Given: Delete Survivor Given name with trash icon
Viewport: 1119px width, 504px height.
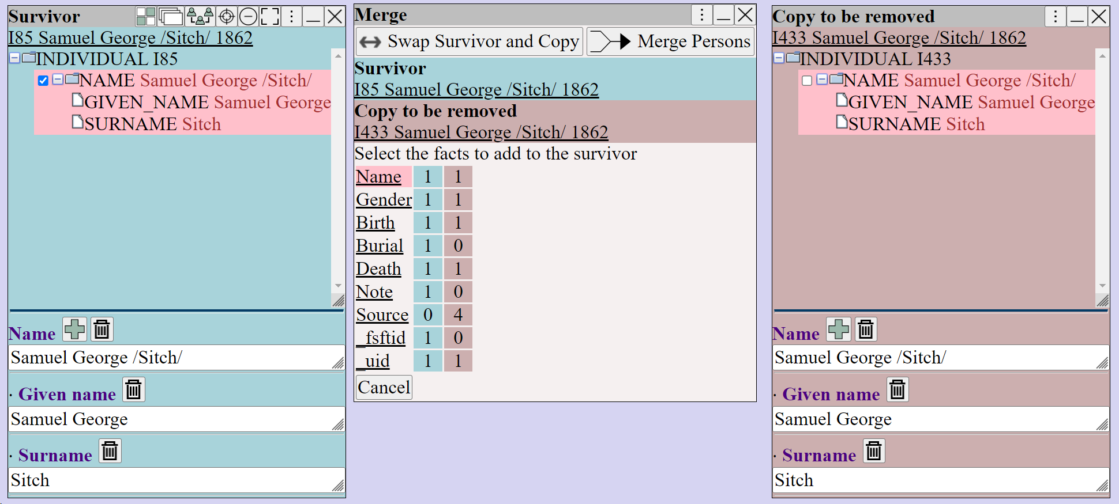Looking at the screenshot, I should [x=134, y=390].
